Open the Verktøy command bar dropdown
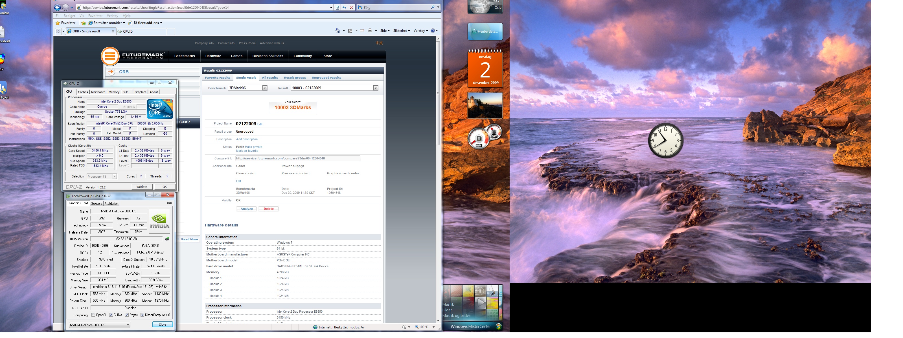The width and height of the screenshot is (903, 338). [421, 31]
